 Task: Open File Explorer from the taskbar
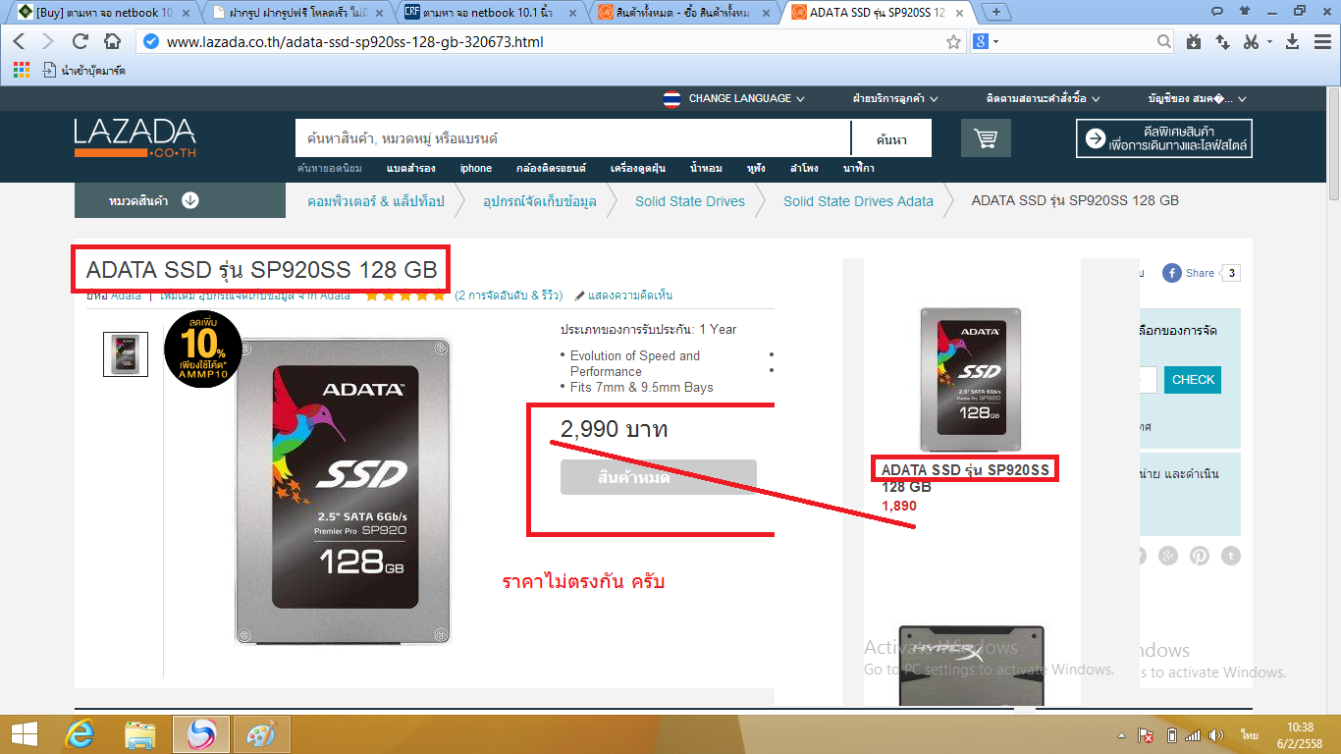coord(140,734)
